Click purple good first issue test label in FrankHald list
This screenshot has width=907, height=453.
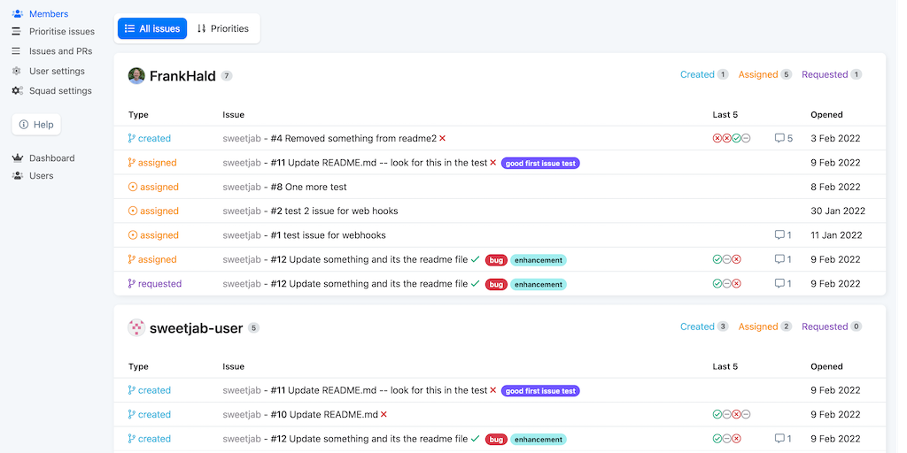[540, 164]
